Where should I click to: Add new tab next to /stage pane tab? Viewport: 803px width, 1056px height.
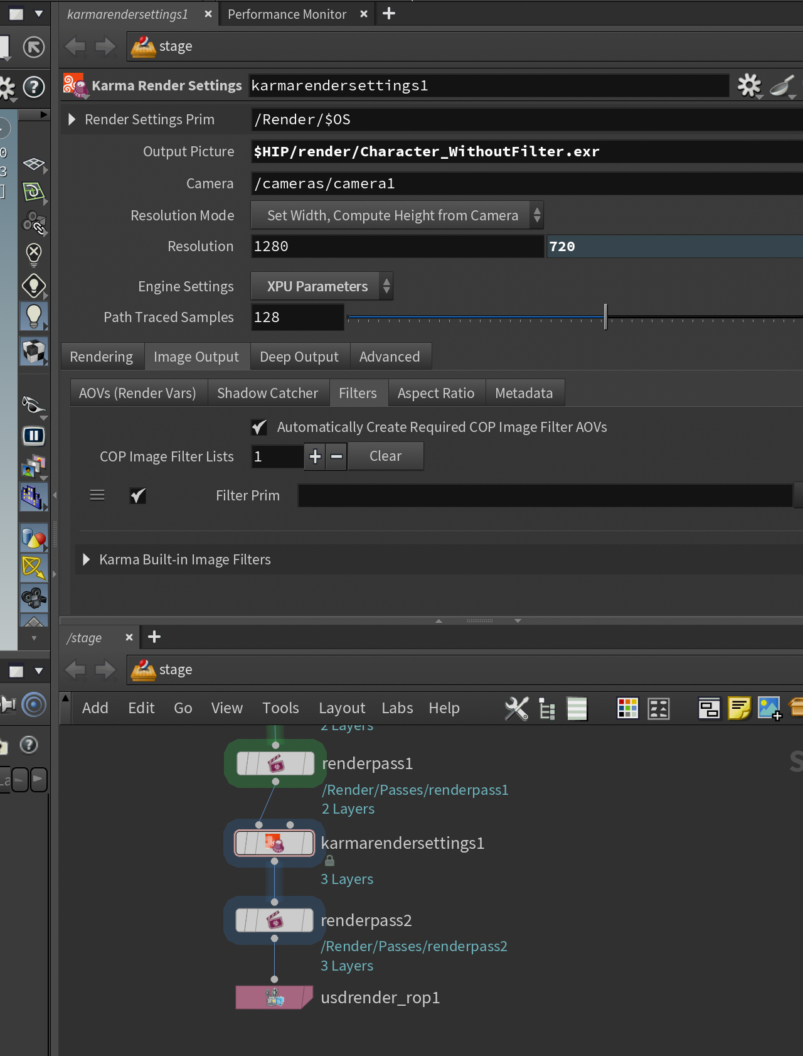(x=154, y=637)
